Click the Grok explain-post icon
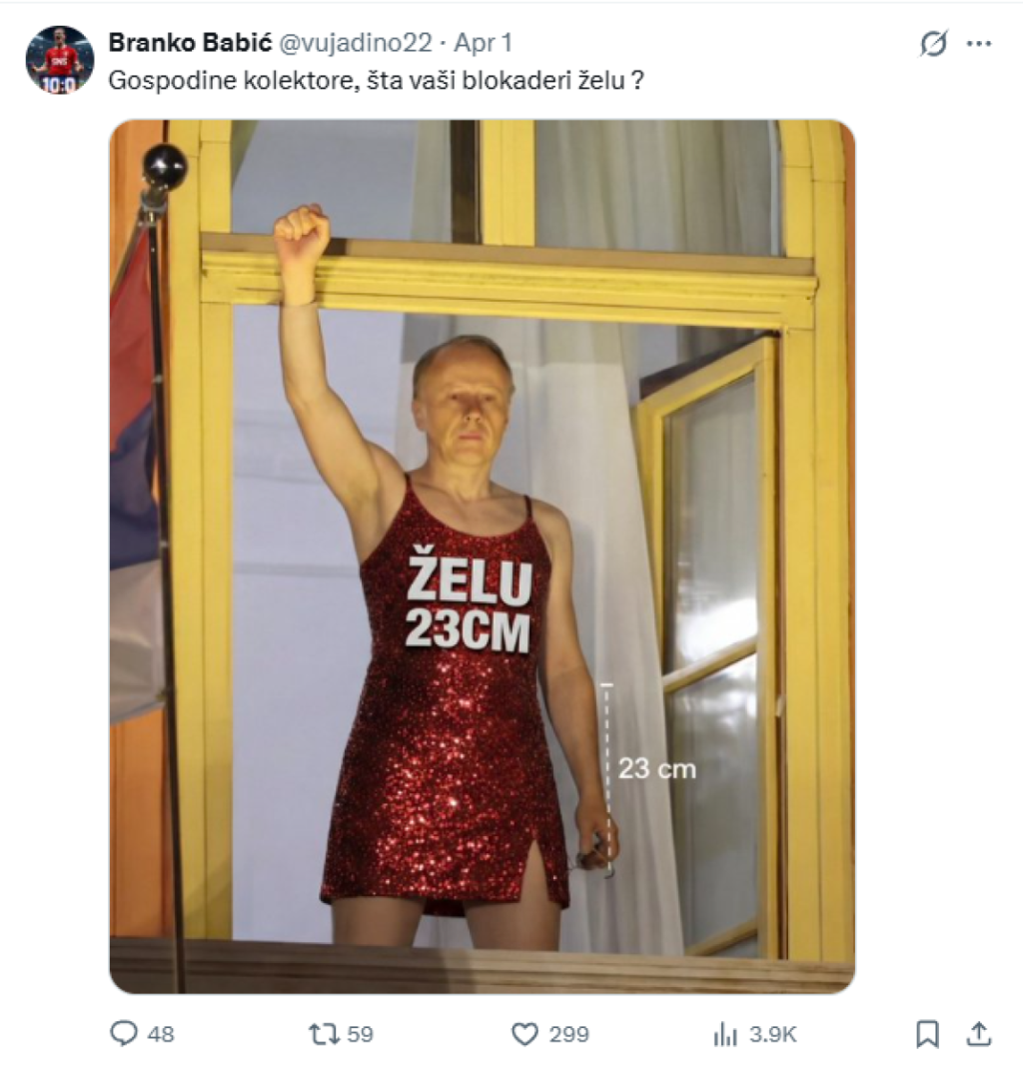The height and width of the screenshot is (1071, 1023). point(933,44)
